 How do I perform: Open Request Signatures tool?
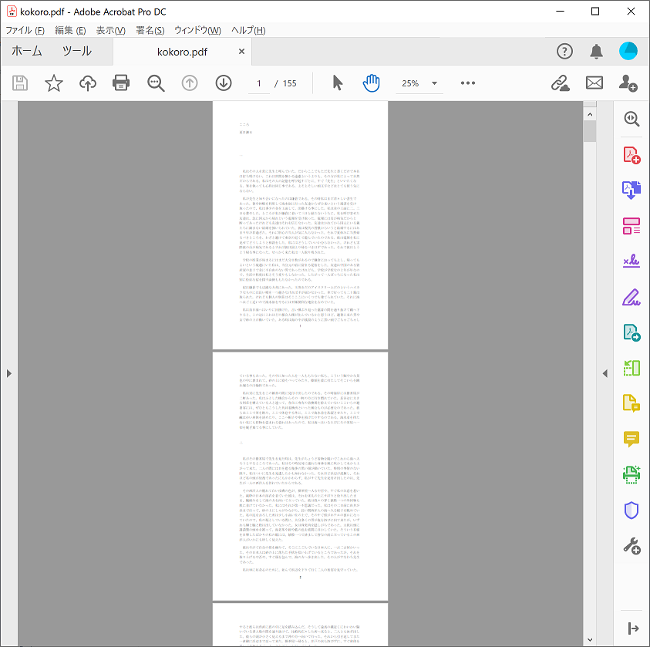(x=631, y=261)
